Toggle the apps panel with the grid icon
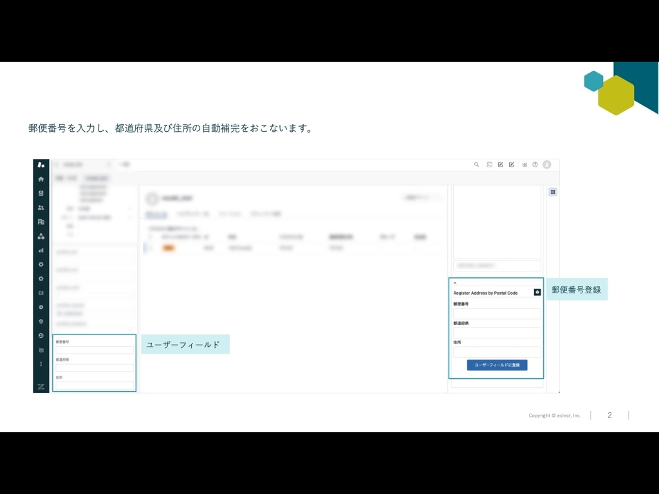The image size is (659, 494). [x=552, y=192]
